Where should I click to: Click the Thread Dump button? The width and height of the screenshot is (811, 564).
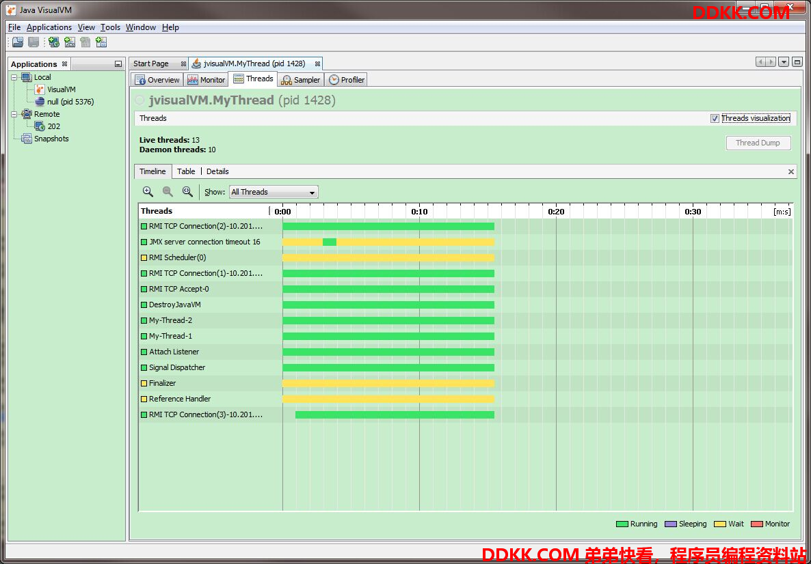(758, 143)
